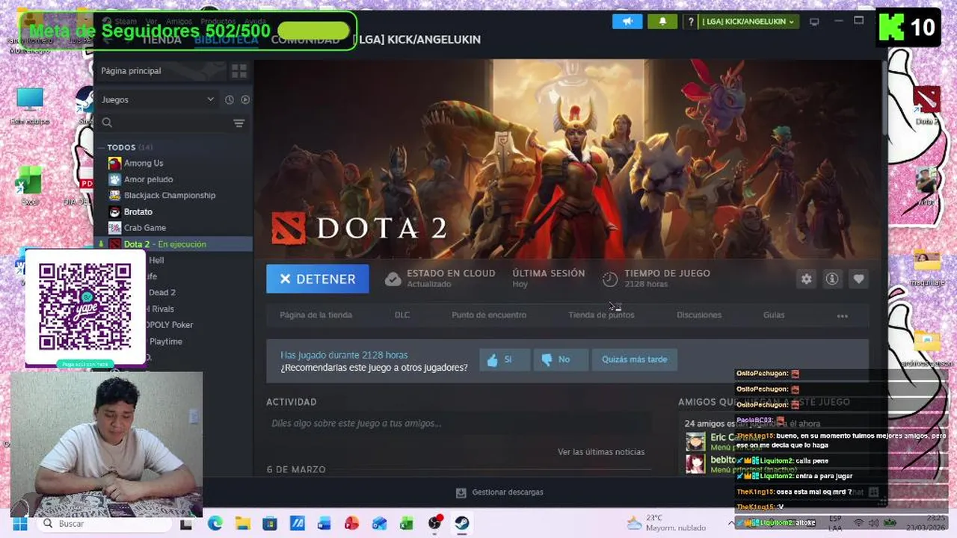Collapse the TODOS category
The width and height of the screenshot is (957, 538).
(101, 148)
